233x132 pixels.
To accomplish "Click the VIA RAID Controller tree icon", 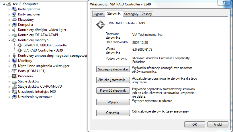I will [x=20, y=50].
